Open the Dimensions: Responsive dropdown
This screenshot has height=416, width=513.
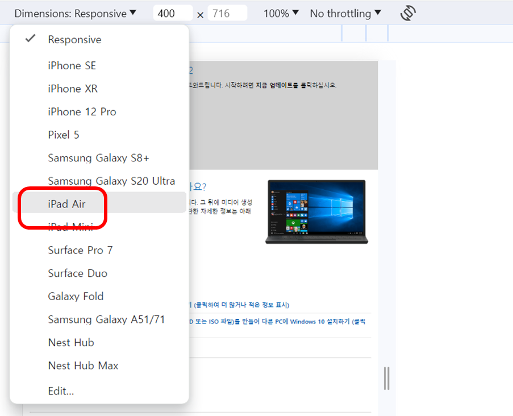[x=75, y=14]
